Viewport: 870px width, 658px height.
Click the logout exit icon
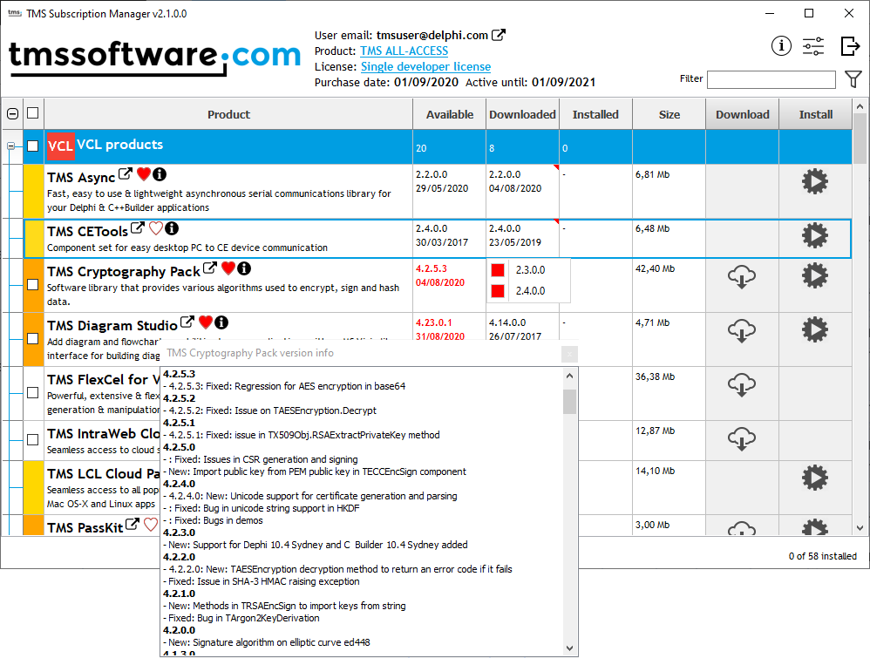[850, 46]
